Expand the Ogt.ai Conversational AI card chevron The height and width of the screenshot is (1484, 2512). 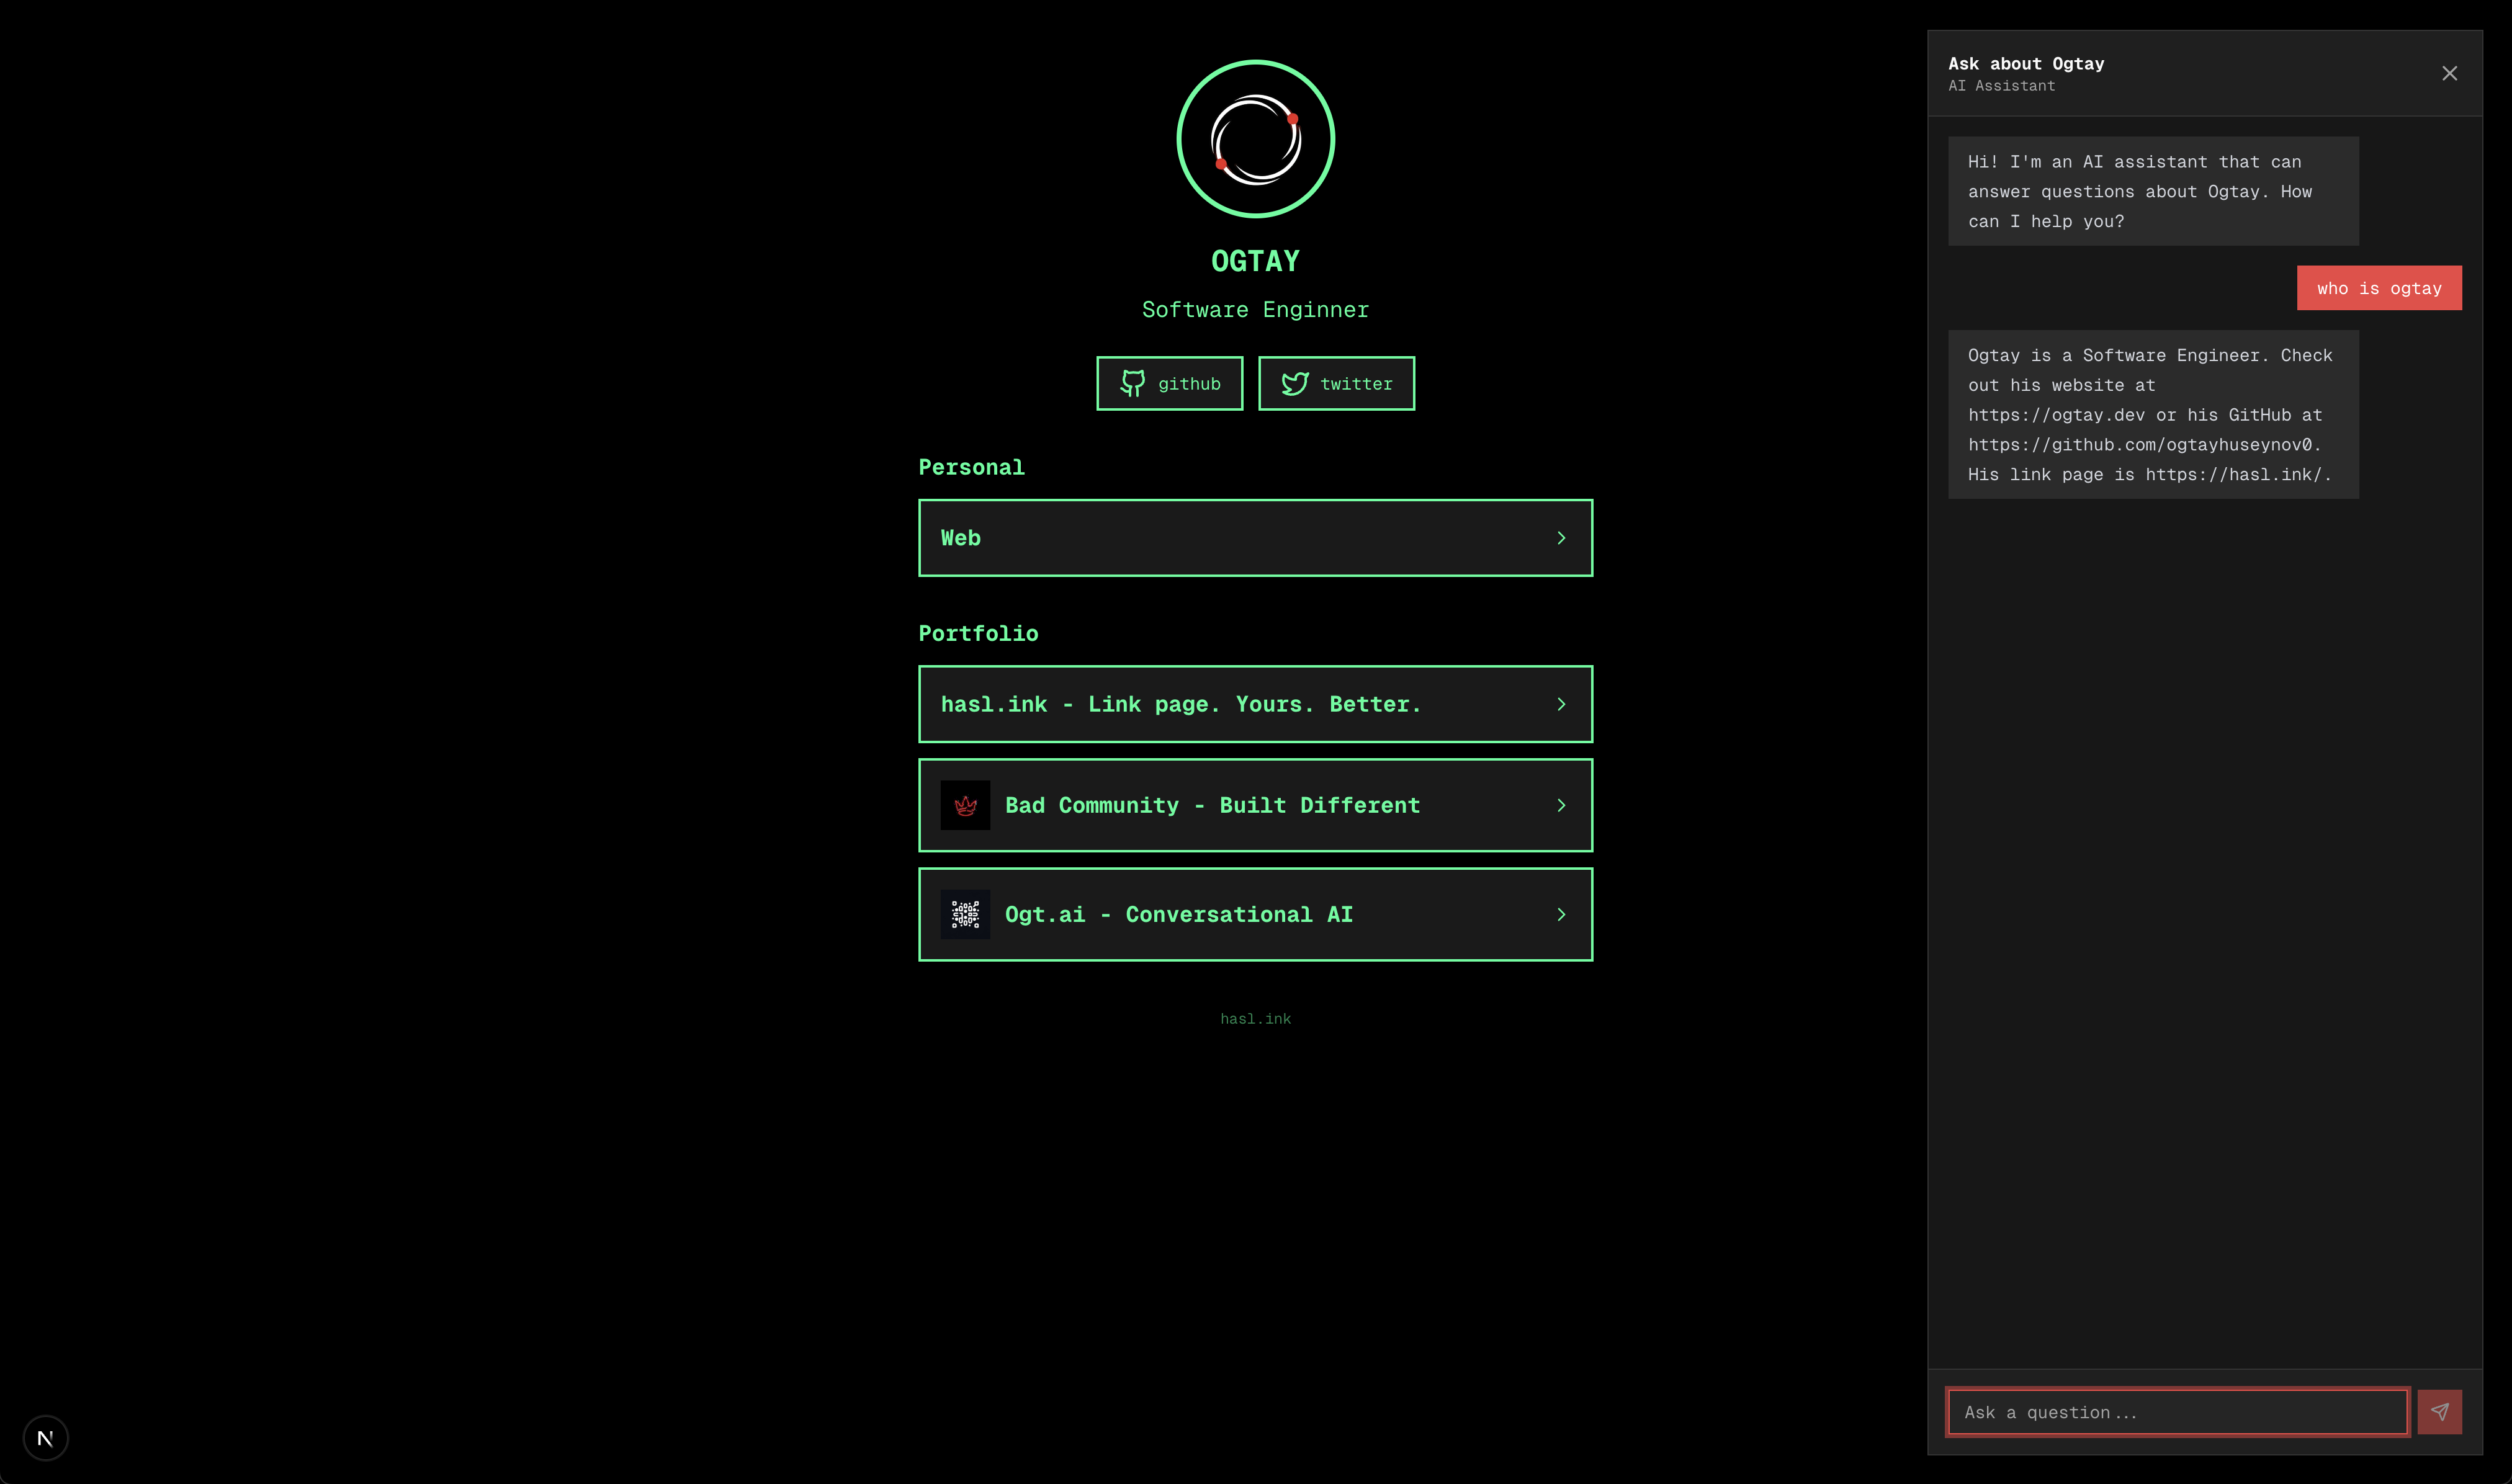click(x=1561, y=913)
